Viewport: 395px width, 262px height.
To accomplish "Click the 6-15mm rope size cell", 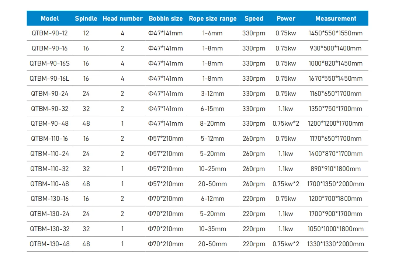I will 212,109.
